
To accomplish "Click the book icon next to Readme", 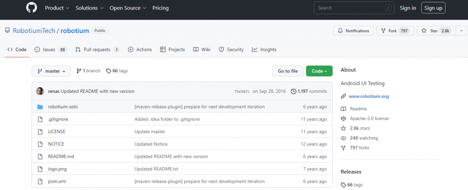I will click(343, 109).
